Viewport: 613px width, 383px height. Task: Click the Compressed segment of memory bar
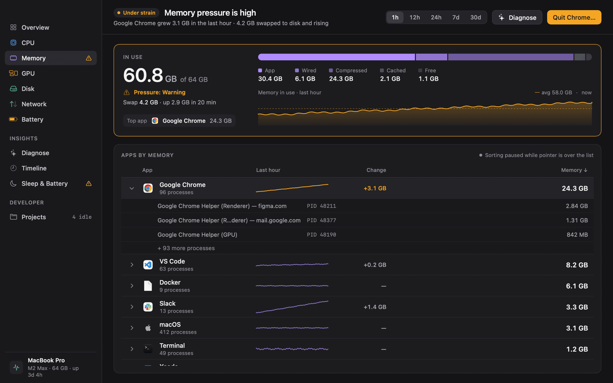(510, 57)
